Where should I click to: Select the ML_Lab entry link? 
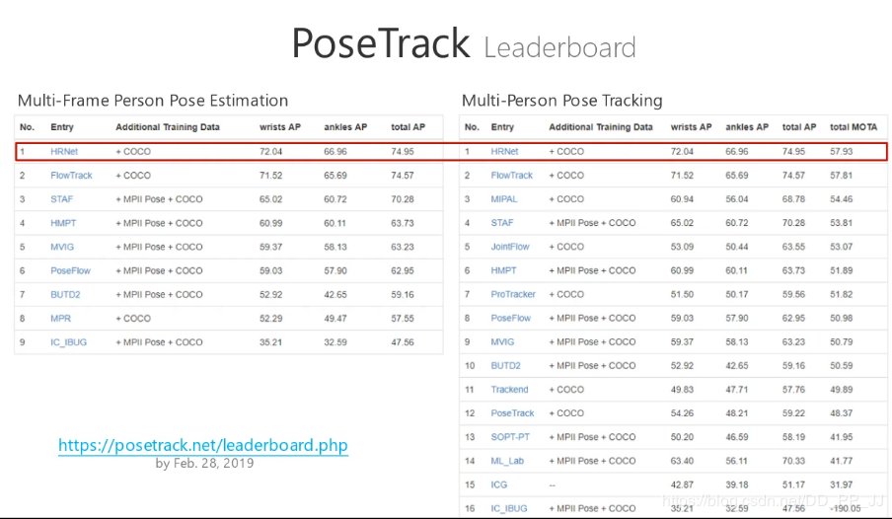click(507, 461)
